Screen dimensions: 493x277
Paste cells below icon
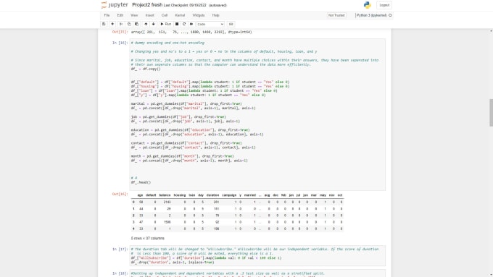tap(136, 24)
